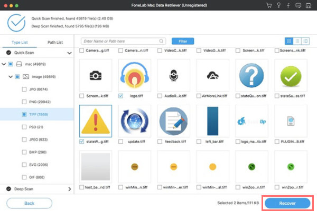The image size is (317, 211).
Task: Click the Recover button
Action: coord(287,203)
